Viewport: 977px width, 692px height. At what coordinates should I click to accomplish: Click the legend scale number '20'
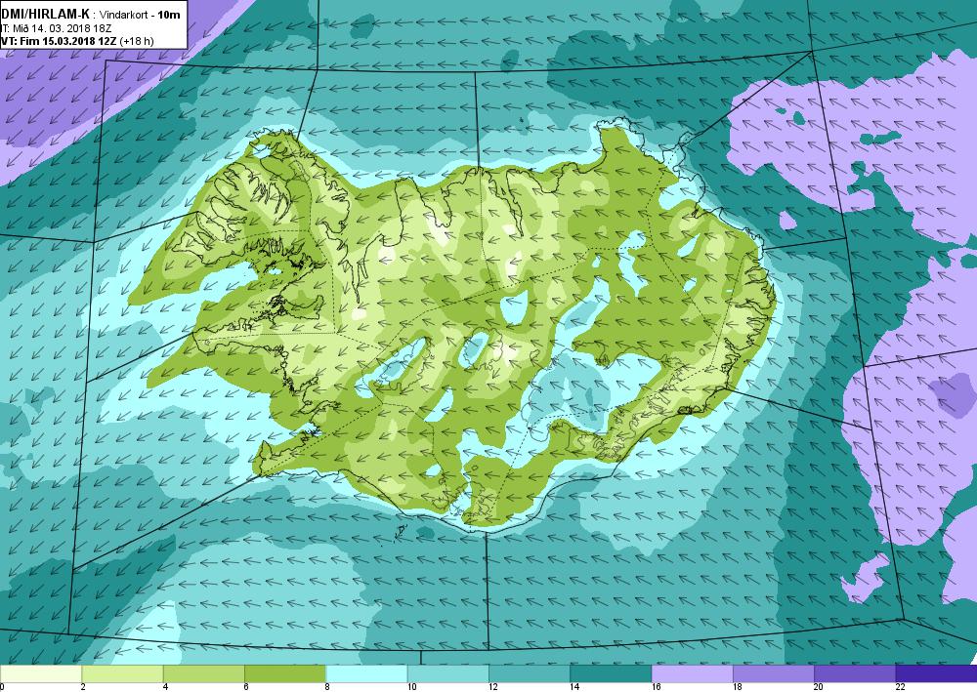tap(819, 687)
